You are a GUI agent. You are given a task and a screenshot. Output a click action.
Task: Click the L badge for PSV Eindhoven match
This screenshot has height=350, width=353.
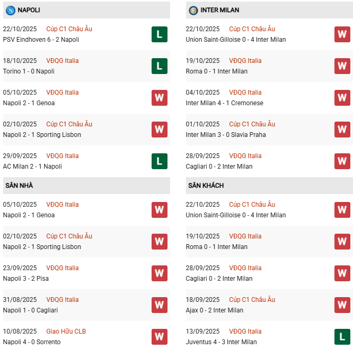click(x=159, y=34)
